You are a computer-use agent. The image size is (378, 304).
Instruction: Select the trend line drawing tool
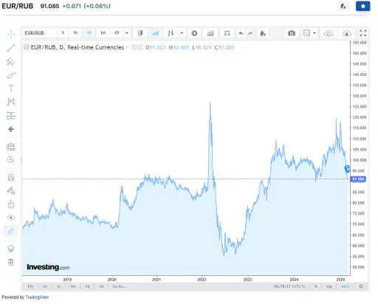pos(11,48)
